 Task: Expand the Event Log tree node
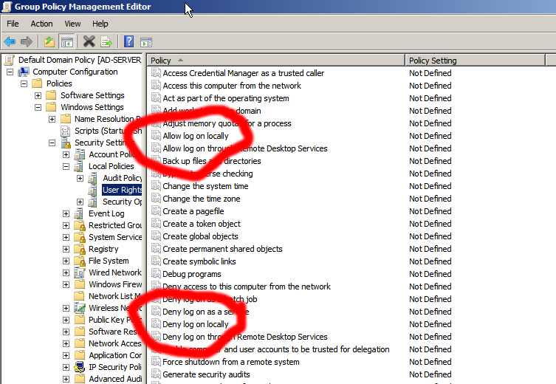pyautogui.click(x=66, y=213)
